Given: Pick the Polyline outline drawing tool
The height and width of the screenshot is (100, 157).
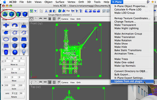Looking at the screenshot, I should 15,32.
